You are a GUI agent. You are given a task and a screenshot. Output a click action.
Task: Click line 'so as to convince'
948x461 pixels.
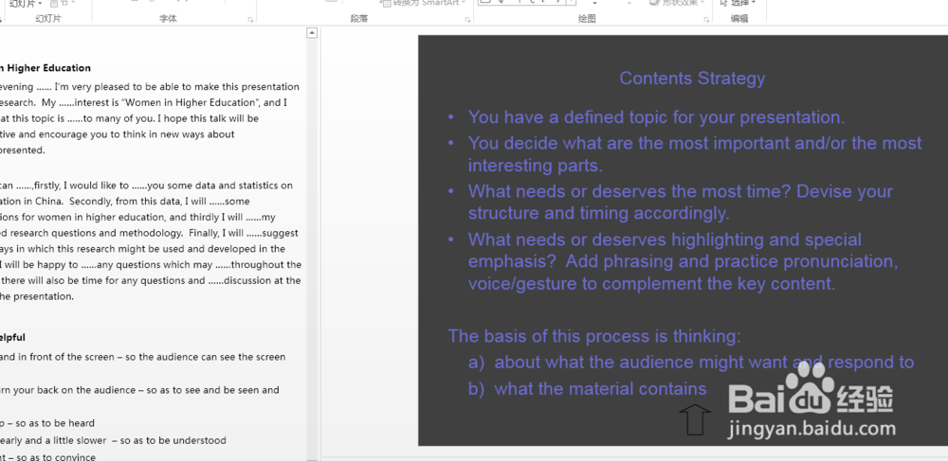click(54, 457)
